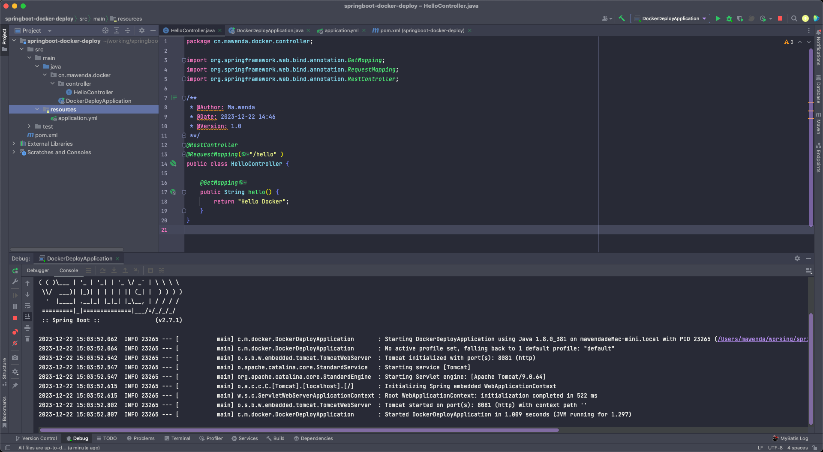The width and height of the screenshot is (823, 452).
Task: Switch to pom.xml editor tab
Action: [x=422, y=30]
